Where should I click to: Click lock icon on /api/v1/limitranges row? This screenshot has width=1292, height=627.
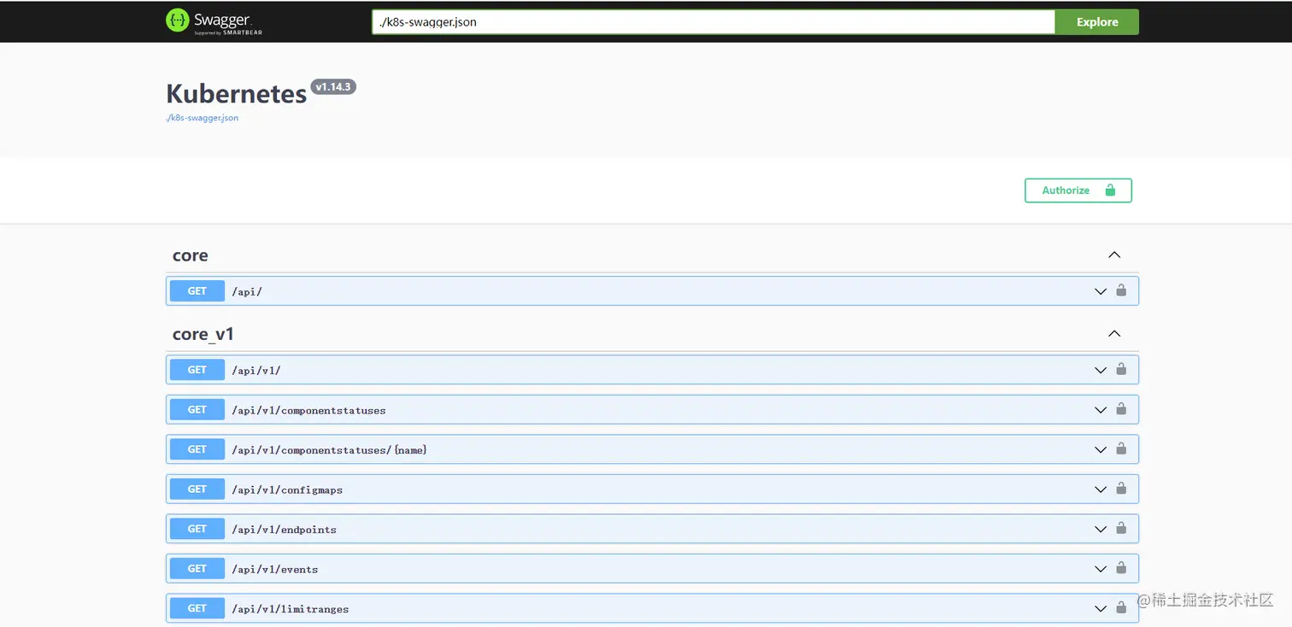point(1121,607)
